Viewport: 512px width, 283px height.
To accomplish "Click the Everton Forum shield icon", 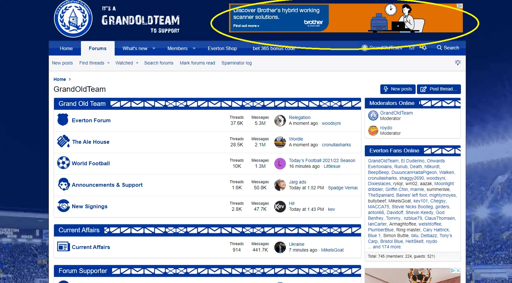I will pyautogui.click(x=63, y=120).
